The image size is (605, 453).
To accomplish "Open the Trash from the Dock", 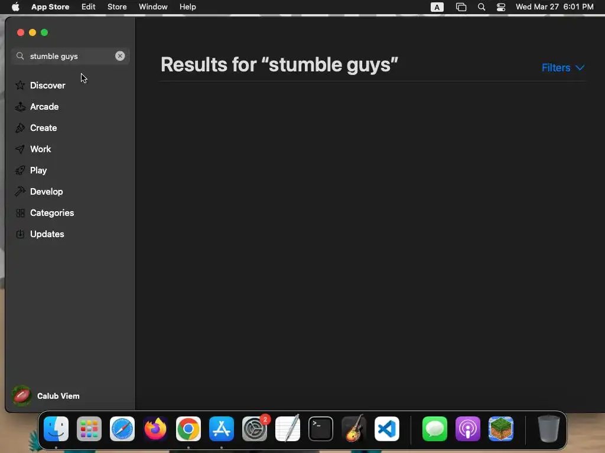I will point(549,429).
